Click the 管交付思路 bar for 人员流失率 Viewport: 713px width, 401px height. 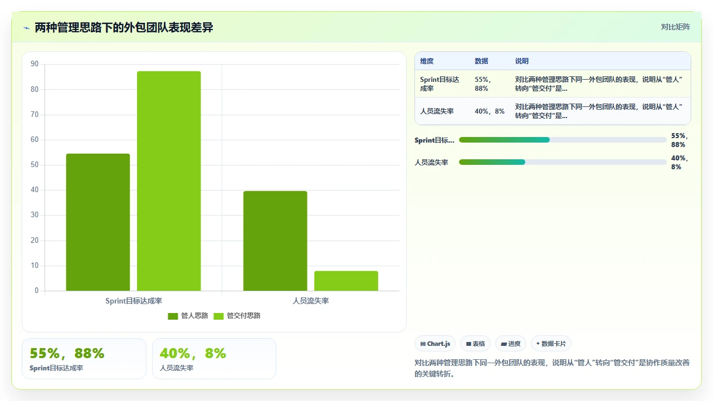coord(346,281)
